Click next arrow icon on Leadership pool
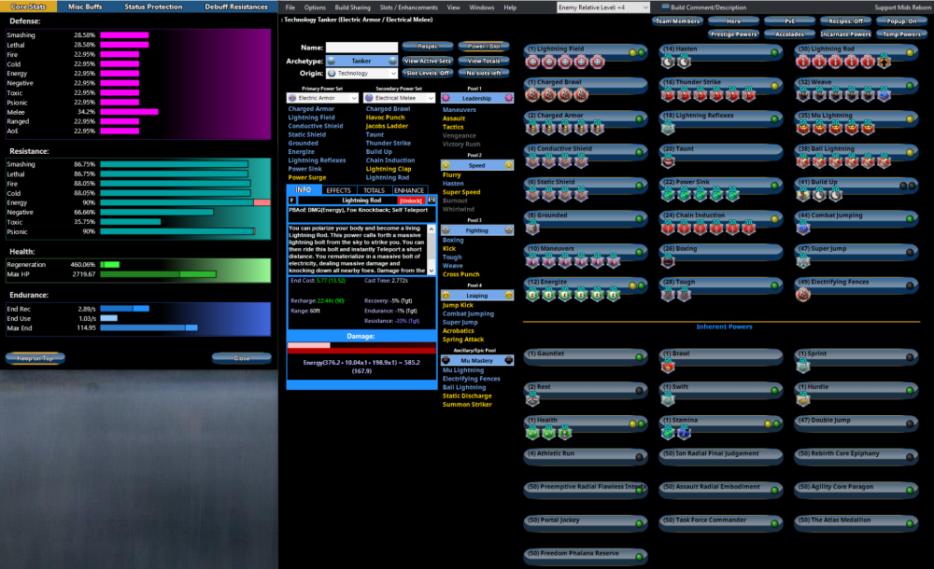934x569 pixels. pyautogui.click(x=509, y=98)
